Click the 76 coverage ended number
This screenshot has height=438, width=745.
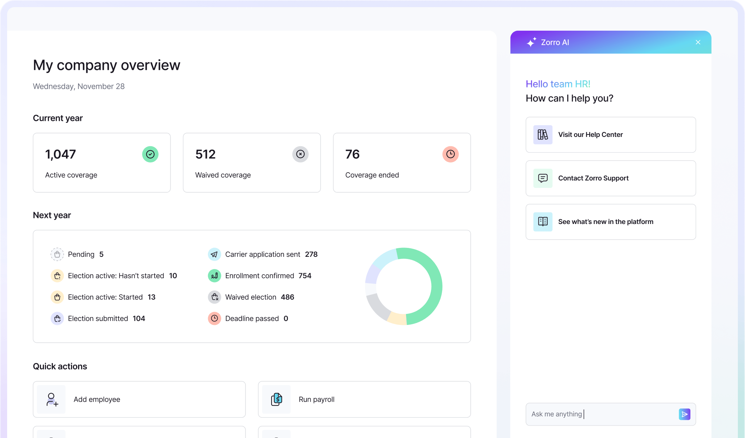pyautogui.click(x=353, y=154)
